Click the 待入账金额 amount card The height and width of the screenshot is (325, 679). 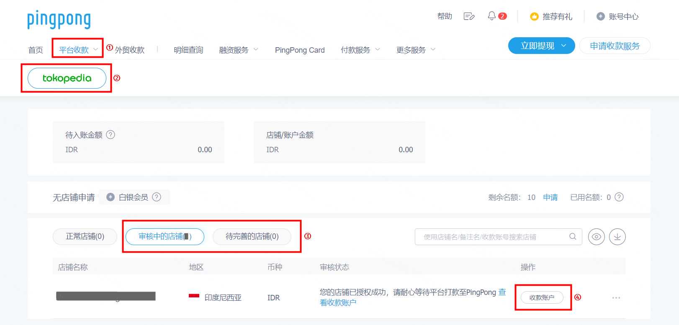coord(139,142)
